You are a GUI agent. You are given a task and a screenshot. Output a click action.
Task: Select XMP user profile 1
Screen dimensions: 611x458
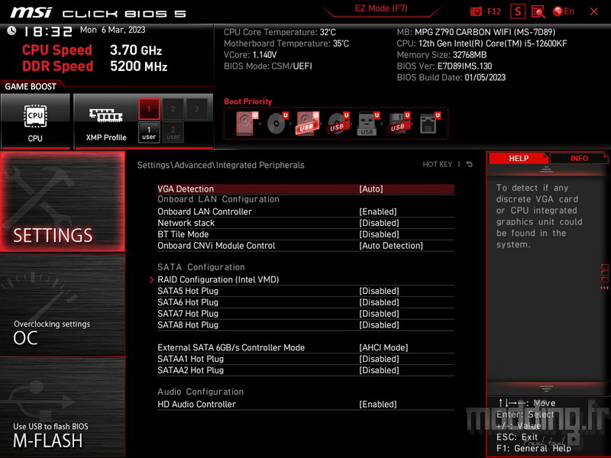tap(149, 132)
